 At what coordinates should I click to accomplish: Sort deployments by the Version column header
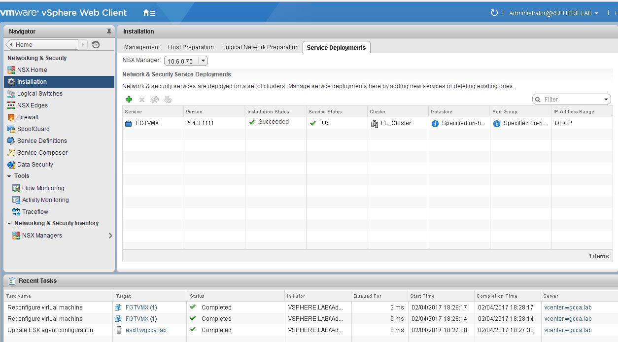214,112
